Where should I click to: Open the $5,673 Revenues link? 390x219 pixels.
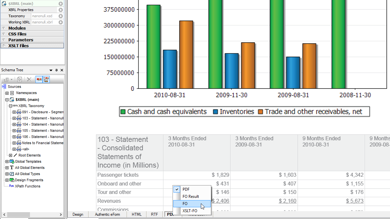[x=355, y=201]
